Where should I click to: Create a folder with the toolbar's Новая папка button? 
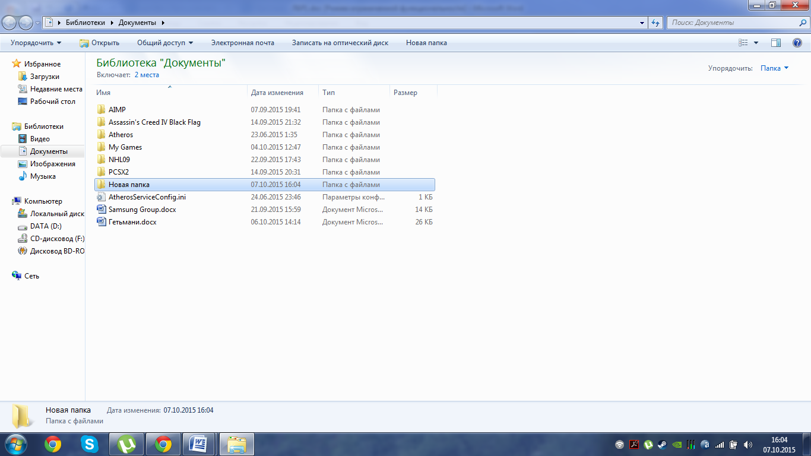(426, 43)
